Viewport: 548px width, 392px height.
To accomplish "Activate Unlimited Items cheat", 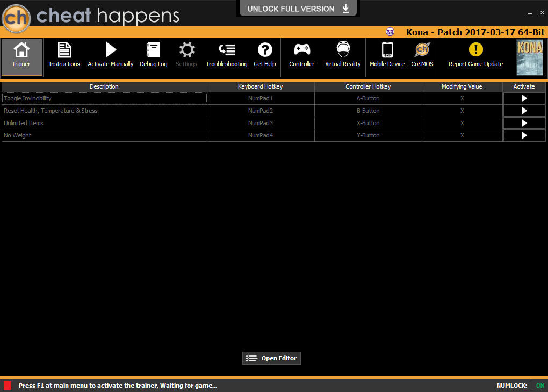I will tap(524, 123).
